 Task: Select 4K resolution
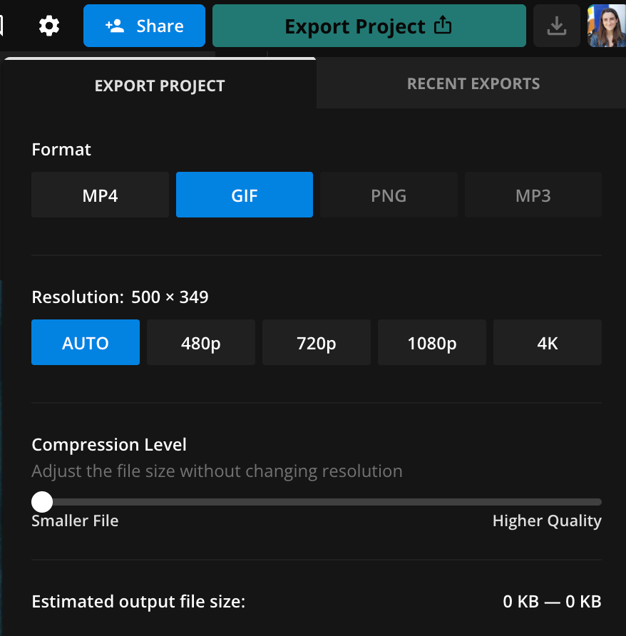(547, 343)
